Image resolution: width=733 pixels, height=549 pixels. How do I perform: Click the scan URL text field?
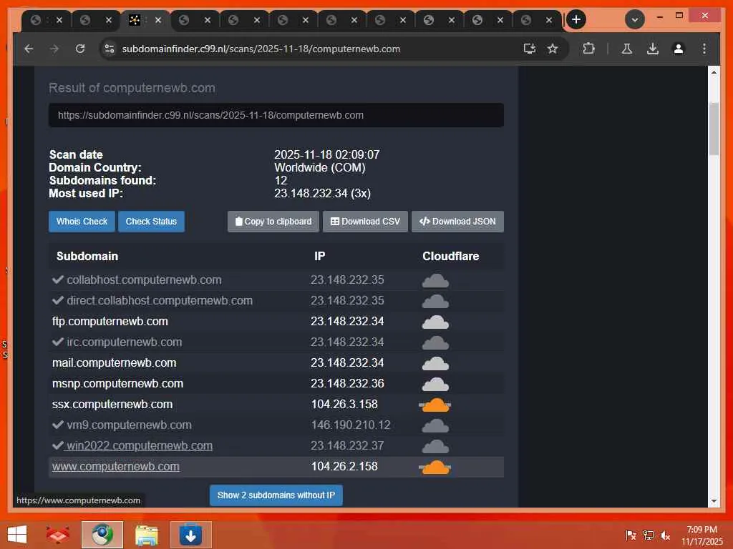coord(276,115)
